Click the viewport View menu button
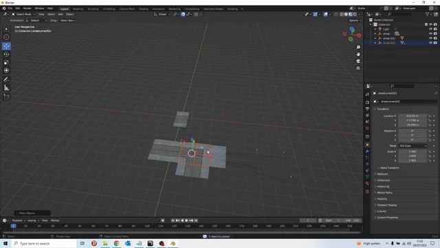 [x=41, y=14]
